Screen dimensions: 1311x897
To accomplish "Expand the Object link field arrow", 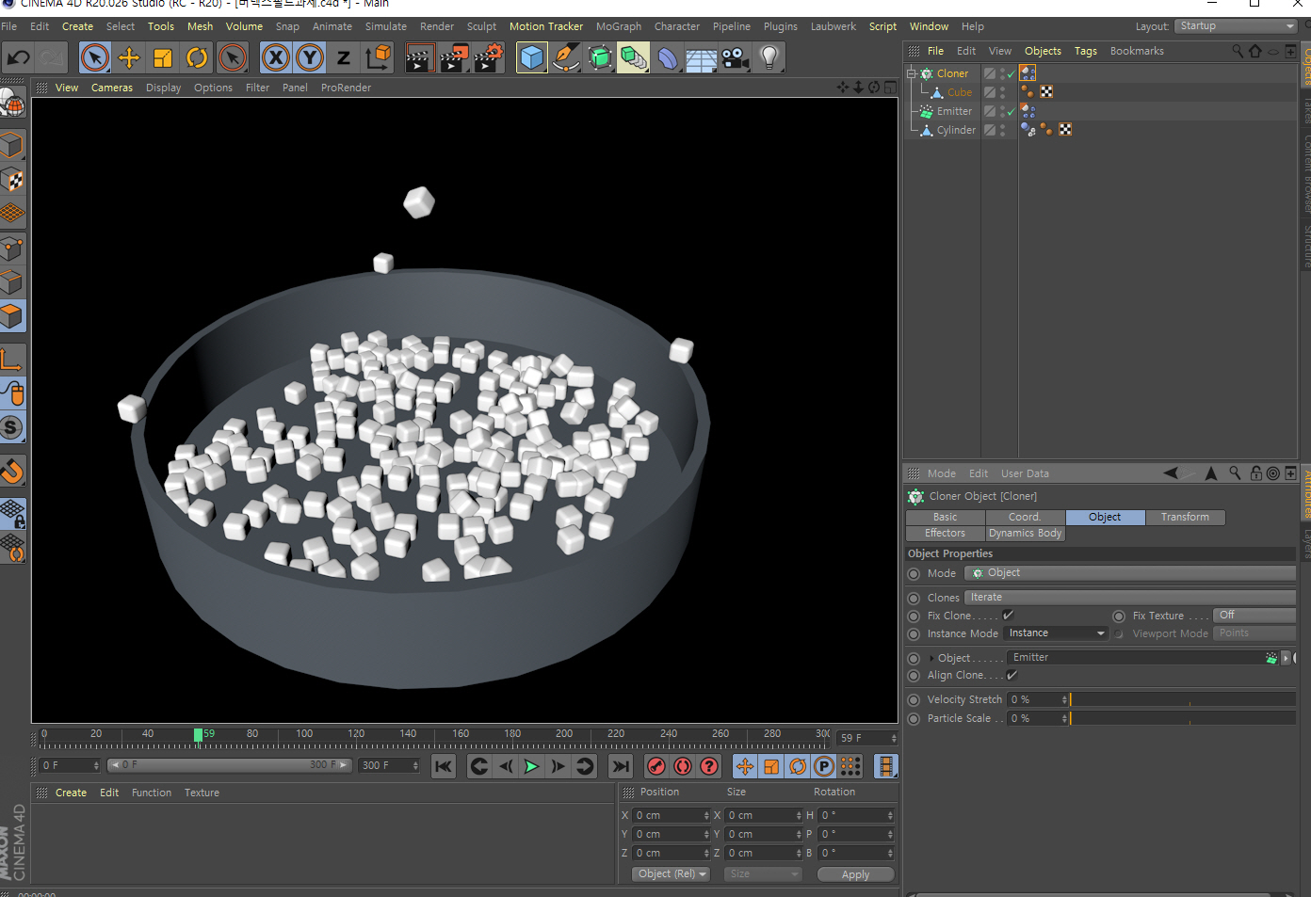I will (932, 658).
